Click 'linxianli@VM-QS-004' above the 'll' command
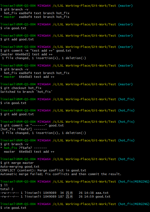The width and height of the screenshot is (150, 212). click(18, 182)
